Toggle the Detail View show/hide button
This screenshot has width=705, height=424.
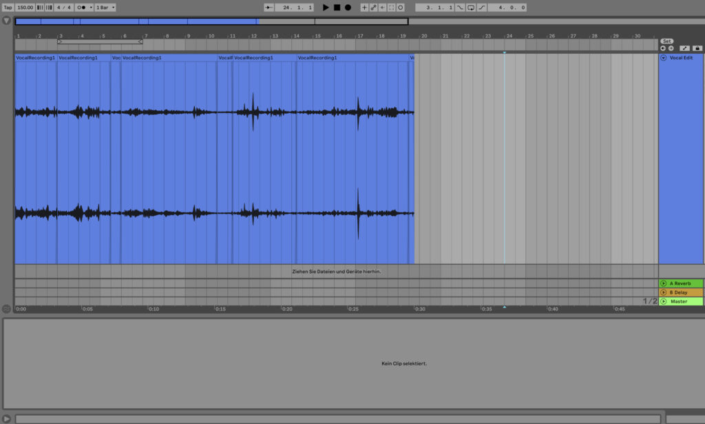tap(6, 418)
